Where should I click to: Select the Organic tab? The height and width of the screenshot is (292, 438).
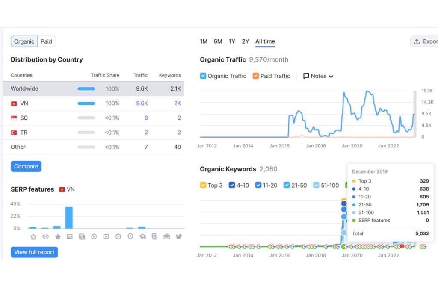pyautogui.click(x=24, y=41)
